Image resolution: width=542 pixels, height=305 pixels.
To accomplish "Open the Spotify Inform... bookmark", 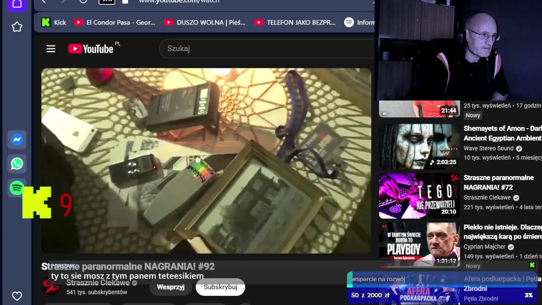I will point(359,22).
